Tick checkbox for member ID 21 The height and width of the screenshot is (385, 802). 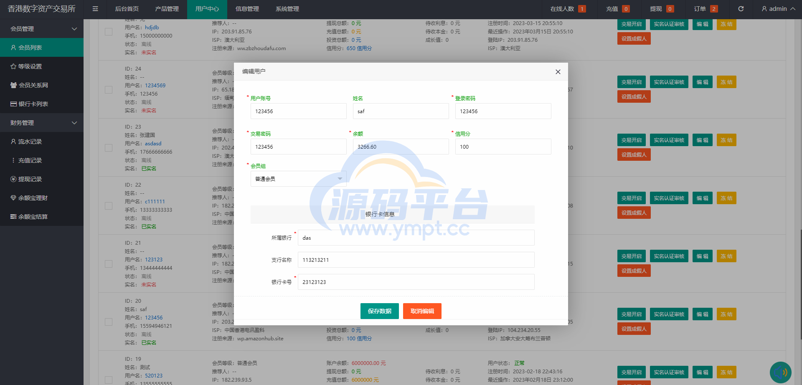pyautogui.click(x=109, y=264)
